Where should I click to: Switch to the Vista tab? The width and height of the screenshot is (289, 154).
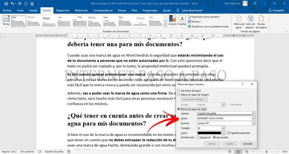(x=134, y=10)
